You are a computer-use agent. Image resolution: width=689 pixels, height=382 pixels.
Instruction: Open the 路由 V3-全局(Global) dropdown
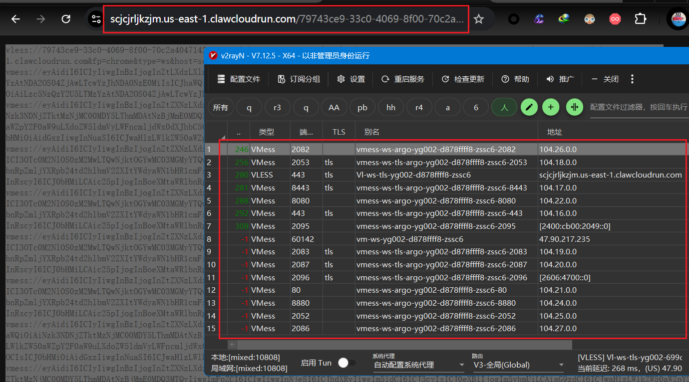[x=518, y=365]
